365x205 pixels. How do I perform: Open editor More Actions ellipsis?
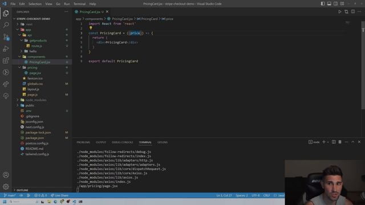pos(359,11)
